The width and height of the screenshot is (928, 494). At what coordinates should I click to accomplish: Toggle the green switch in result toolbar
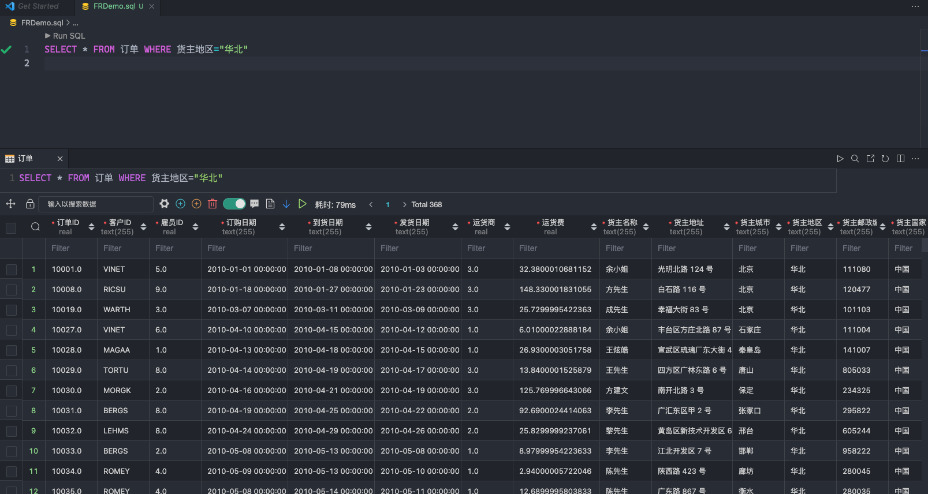pyautogui.click(x=234, y=204)
